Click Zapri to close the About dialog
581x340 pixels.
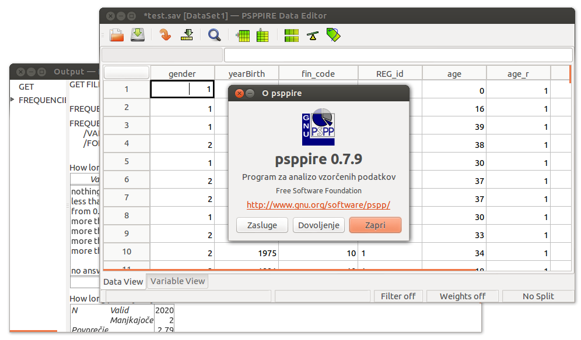pyautogui.click(x=375, y=225)
